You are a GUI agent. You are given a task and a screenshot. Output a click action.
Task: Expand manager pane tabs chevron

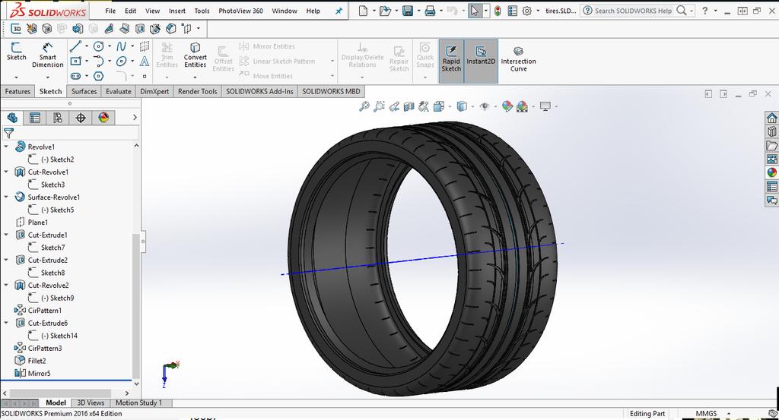(x=135, y=118)
